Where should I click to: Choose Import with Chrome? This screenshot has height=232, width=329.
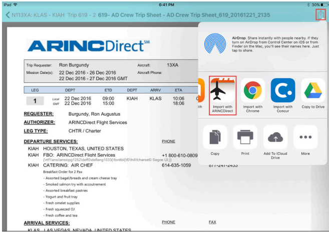(252, 95)
